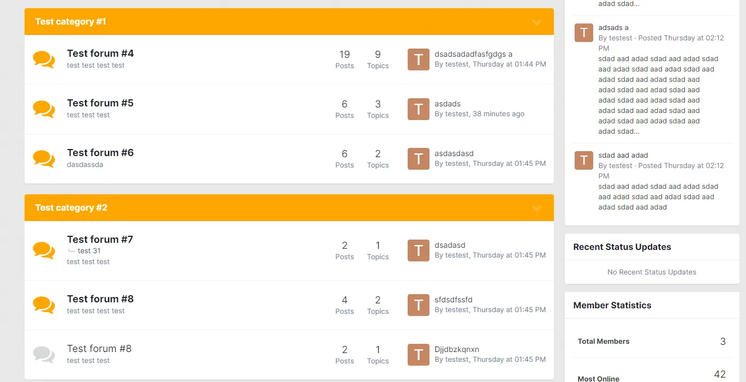
Task: Open Test forum #4
Action: (100, 53)
